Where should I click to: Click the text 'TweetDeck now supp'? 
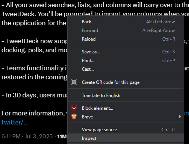[x=37, y=41]
